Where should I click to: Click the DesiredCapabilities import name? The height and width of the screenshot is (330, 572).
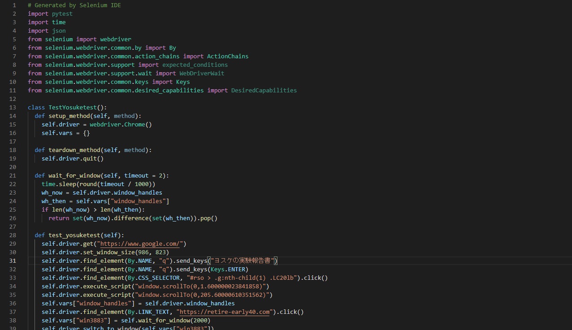pos(264,91)
